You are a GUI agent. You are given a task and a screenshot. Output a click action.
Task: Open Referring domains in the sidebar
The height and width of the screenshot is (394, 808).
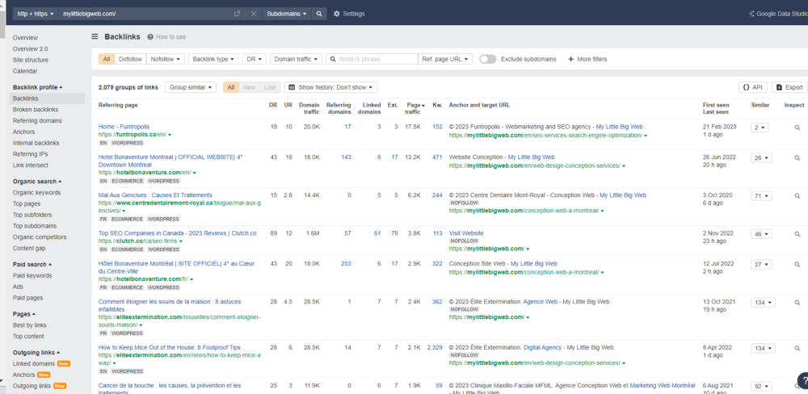pos(37,121)
